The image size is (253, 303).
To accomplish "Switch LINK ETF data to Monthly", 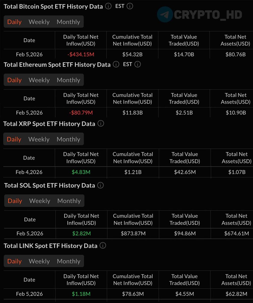I will pos(69,261).
